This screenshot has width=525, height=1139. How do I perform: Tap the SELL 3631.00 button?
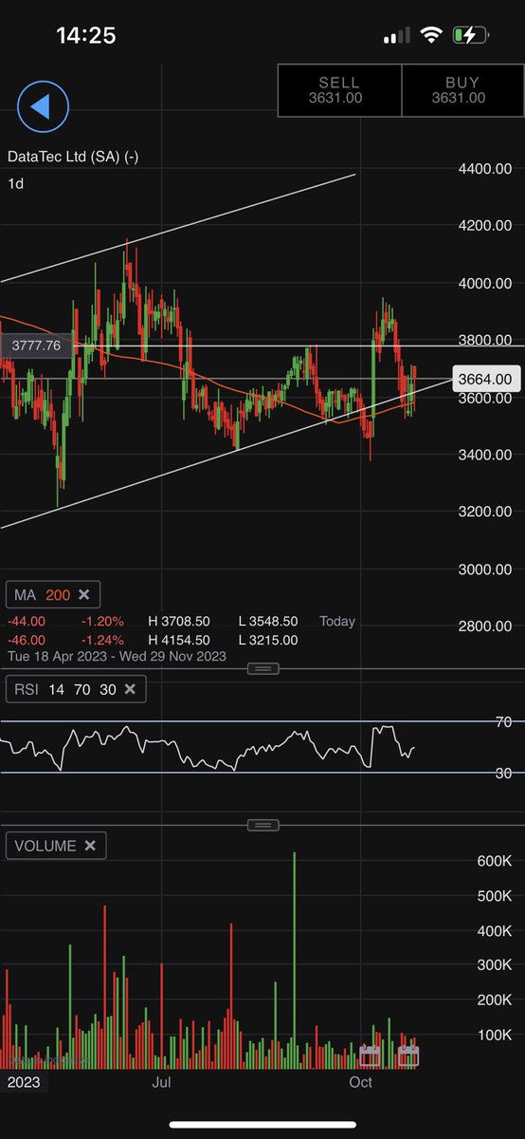coord(339,90)
